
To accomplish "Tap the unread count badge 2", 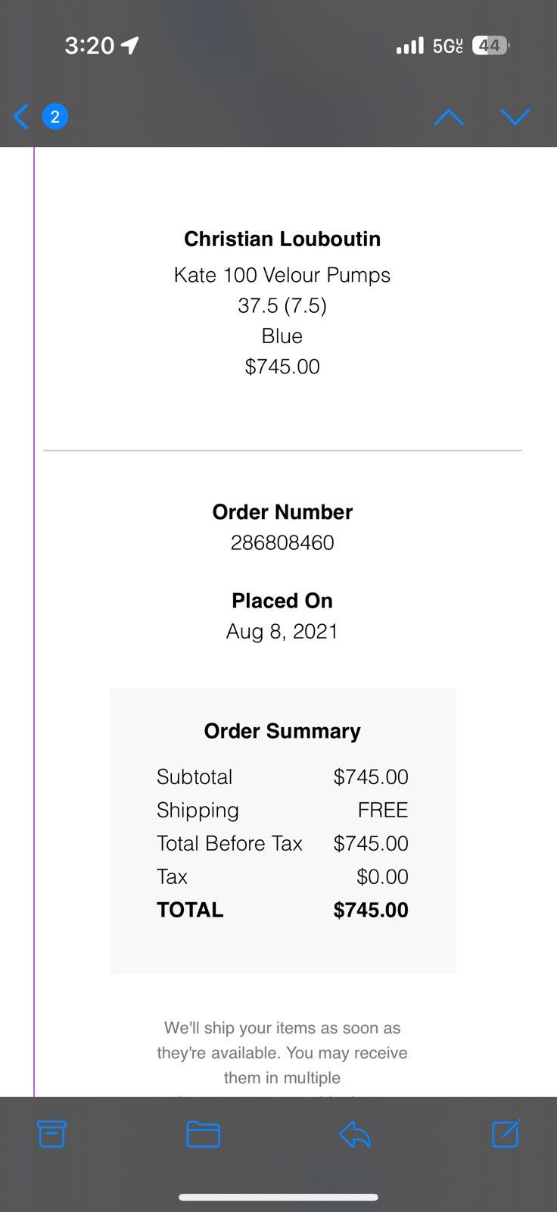I will pos(54,117).
